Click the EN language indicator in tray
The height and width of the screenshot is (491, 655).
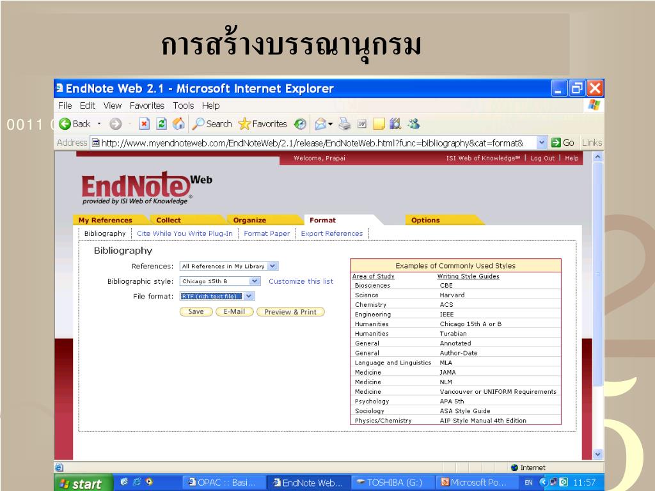tap(528, 483)
